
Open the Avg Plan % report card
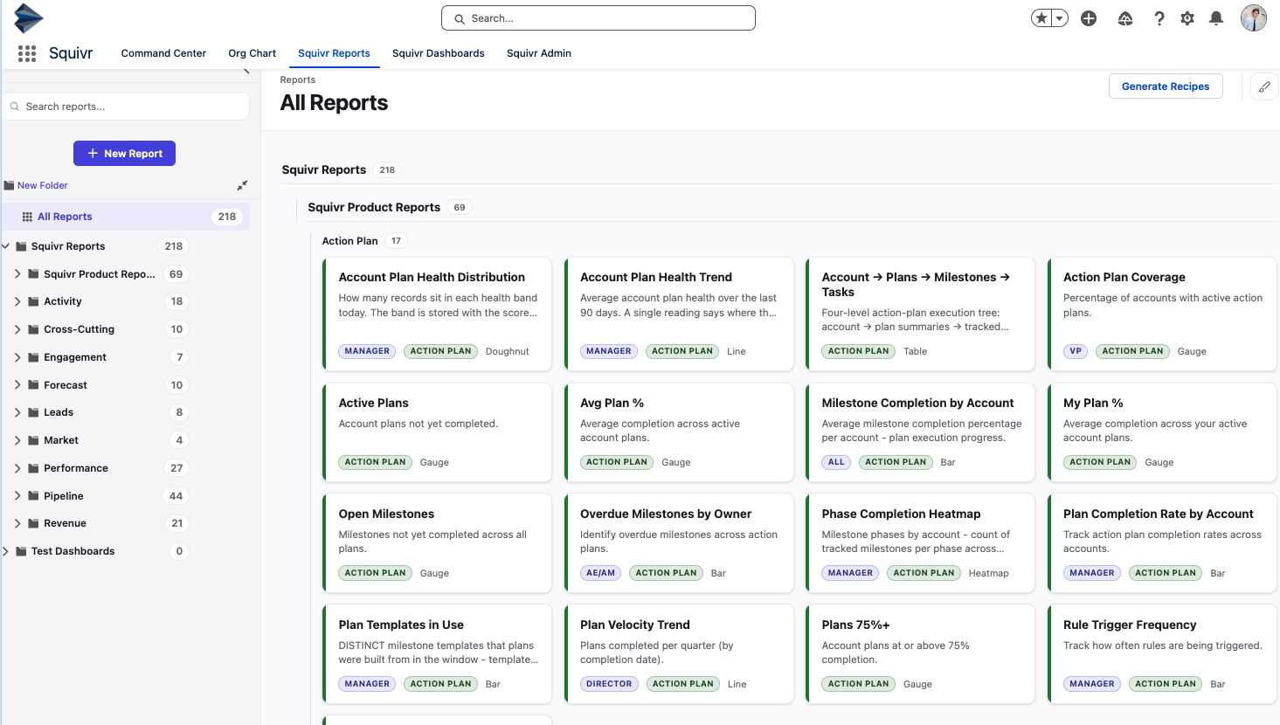(x=679, y=432)
